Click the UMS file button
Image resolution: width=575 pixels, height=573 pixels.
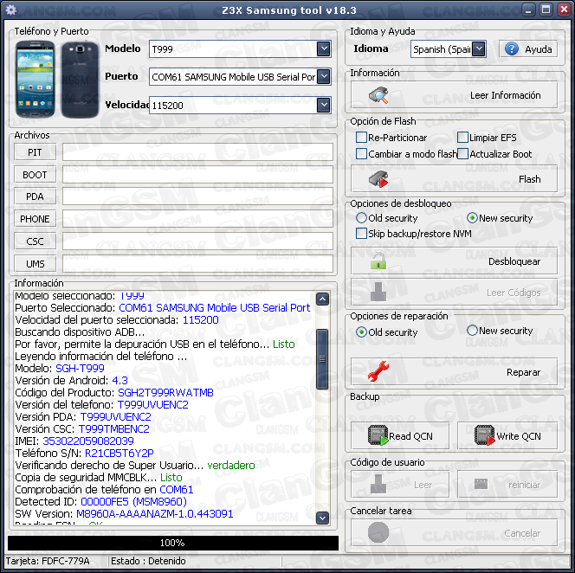click(x=35, y=264)
